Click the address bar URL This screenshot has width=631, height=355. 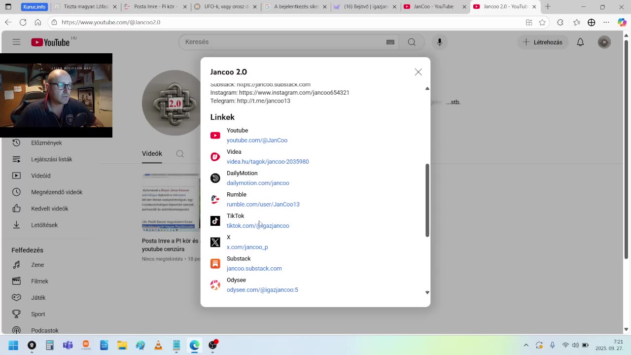coord(111,22)
